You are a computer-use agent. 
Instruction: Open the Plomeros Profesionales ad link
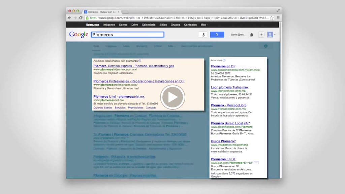(139, 81)
